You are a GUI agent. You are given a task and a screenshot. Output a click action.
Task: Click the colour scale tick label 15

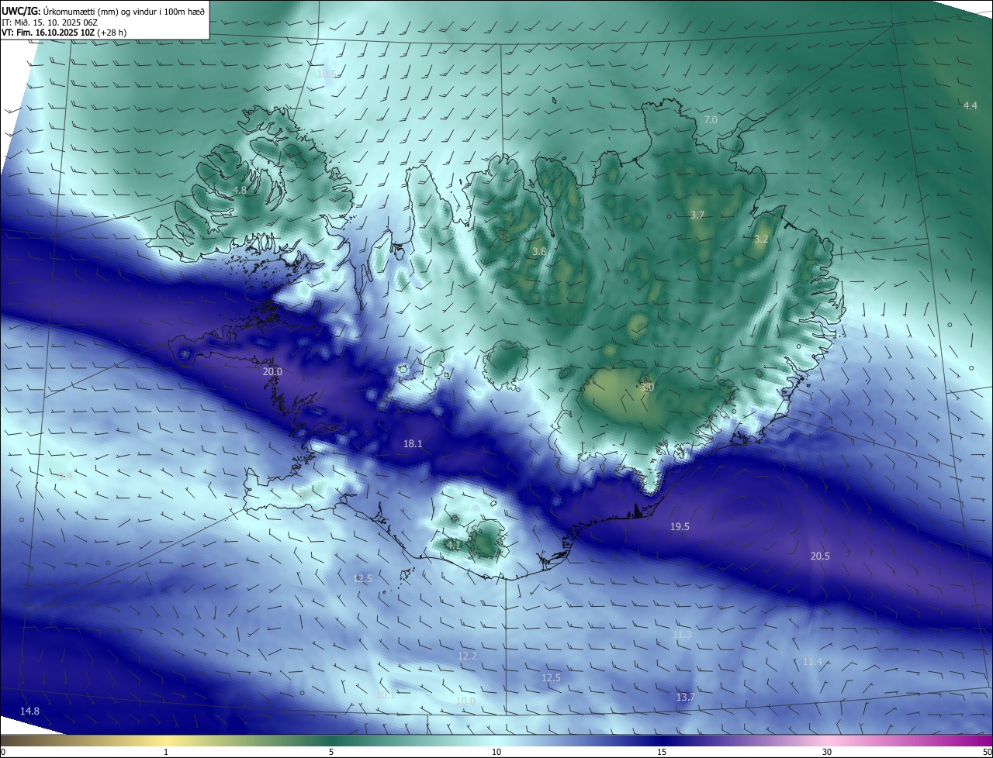point(662,752)
